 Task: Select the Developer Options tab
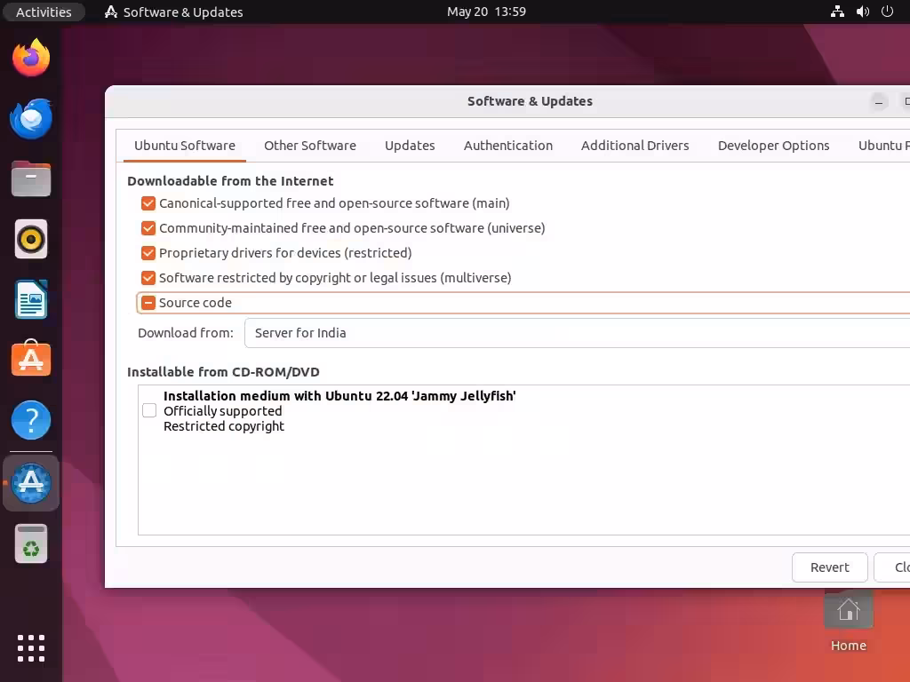click(773, 146)
